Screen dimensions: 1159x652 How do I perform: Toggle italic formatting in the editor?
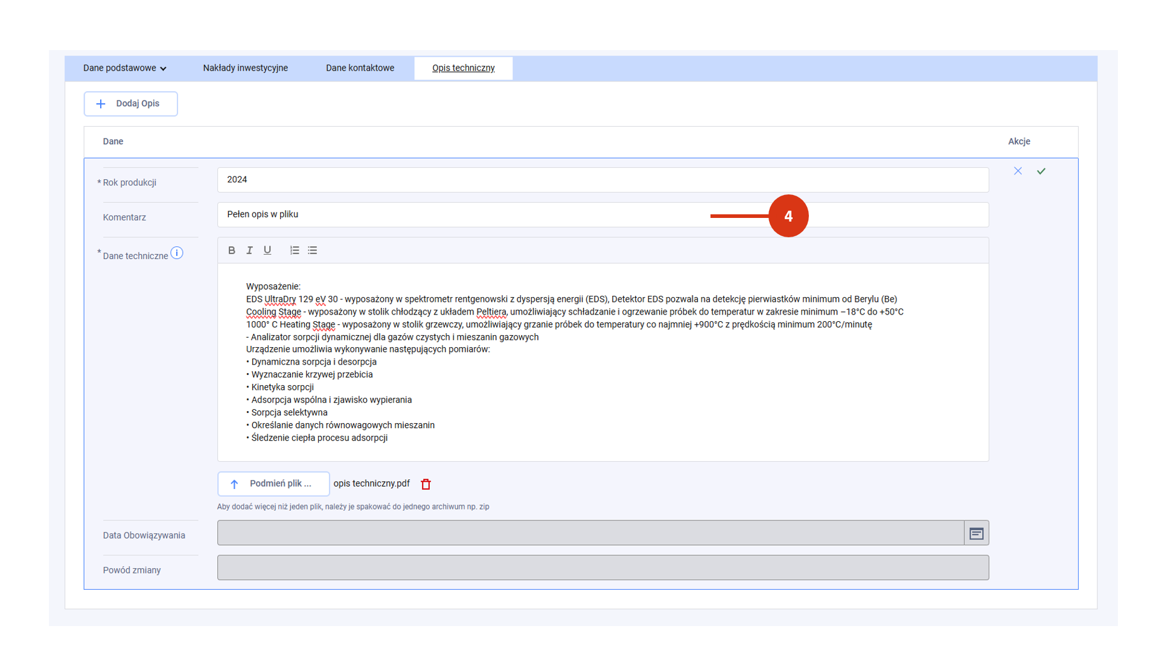pyautogui.click(x=249, y=250)
